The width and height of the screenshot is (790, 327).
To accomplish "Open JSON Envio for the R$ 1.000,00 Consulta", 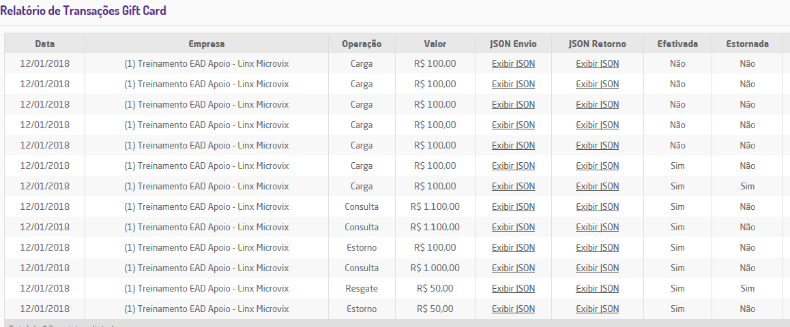I will (513, 268).
